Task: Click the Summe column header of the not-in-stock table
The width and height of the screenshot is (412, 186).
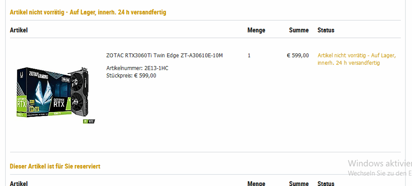Action: tap(299, 30)
